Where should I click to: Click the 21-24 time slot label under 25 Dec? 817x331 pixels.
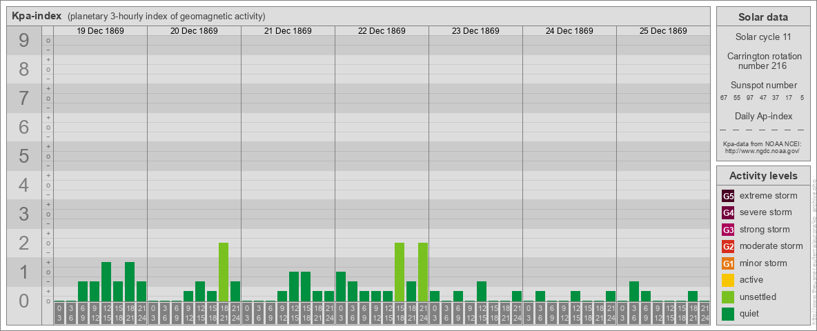705,314
